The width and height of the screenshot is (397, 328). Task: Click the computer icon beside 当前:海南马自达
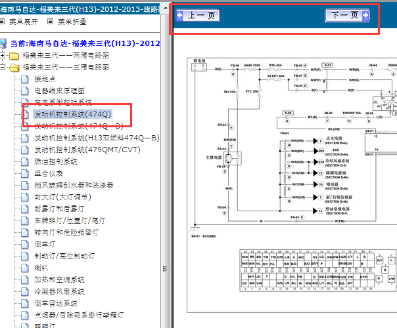(3, 43)
